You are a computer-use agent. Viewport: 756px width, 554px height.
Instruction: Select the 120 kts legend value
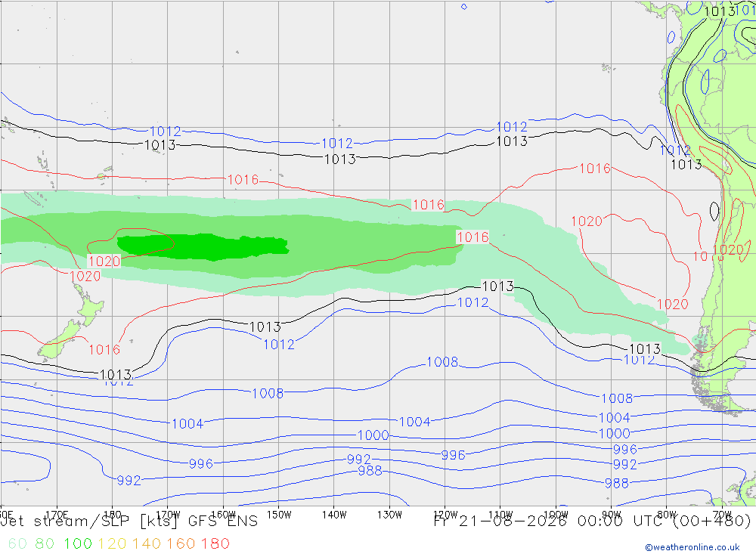(x=112, y=544)
